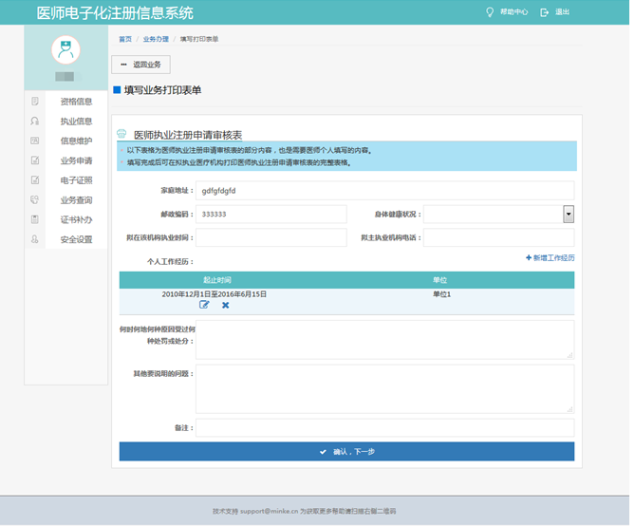Image resolution: width=635 pixels, height=526 pixels.
Task: Click the 确认,下一步 button
Action: point(346,452)
